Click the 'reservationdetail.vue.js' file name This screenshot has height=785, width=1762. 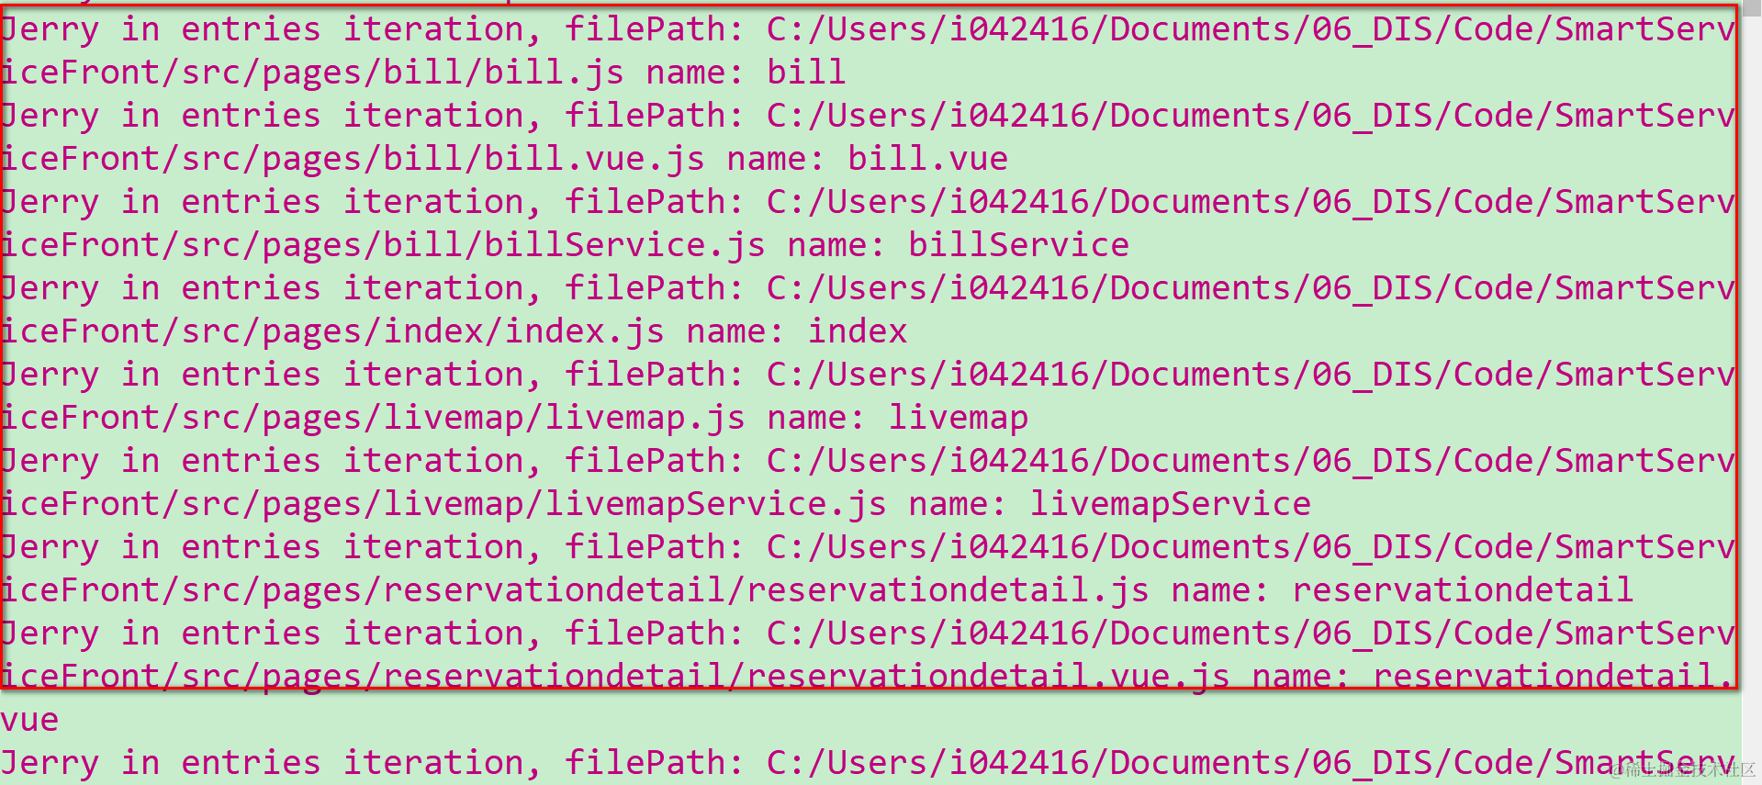point(989,677)
